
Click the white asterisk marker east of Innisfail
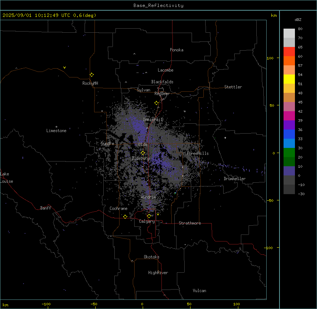click(185, 111)
